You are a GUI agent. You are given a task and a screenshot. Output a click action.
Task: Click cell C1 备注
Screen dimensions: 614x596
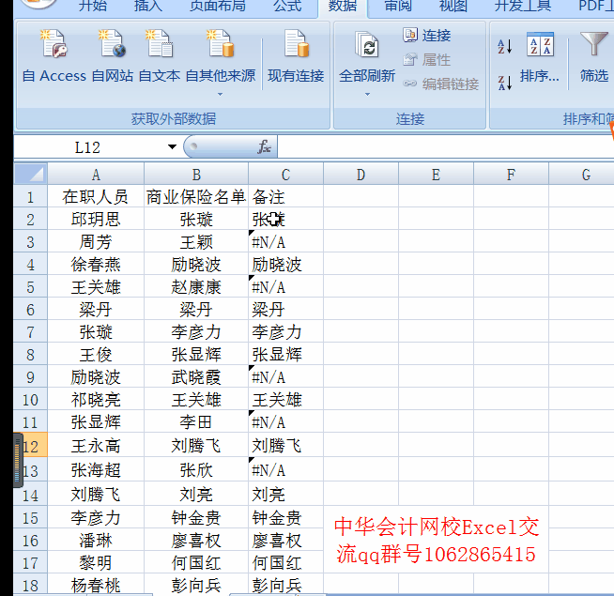click(x=285, y=196)
